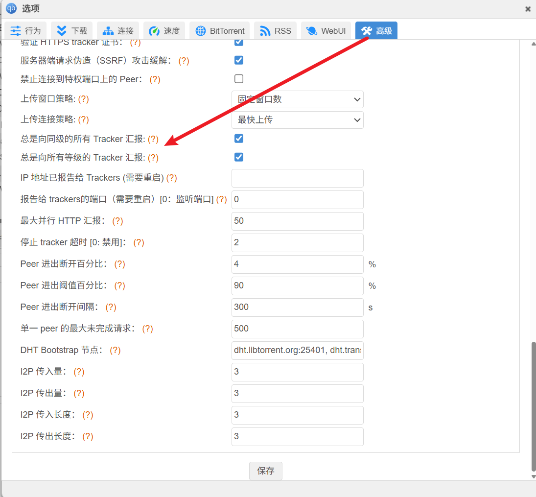Click the 连接 network icon tab

[x=108, y=31]
